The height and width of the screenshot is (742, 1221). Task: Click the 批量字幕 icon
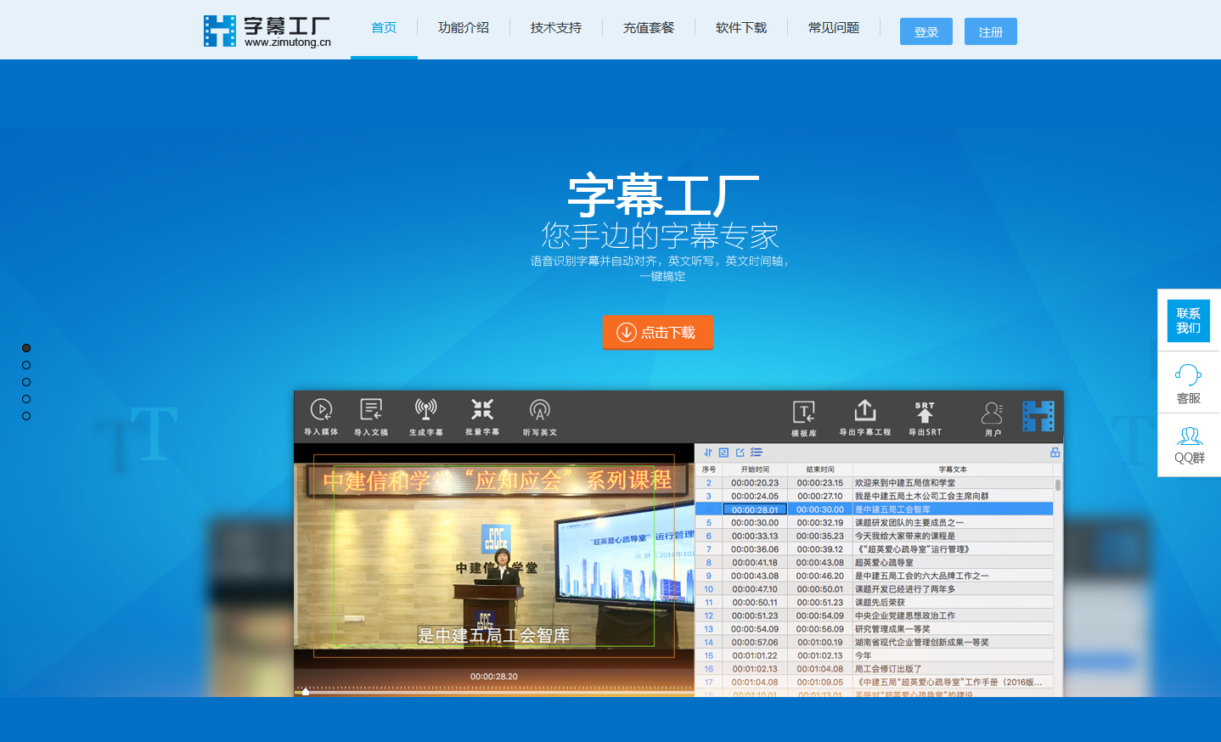point(482,416)
